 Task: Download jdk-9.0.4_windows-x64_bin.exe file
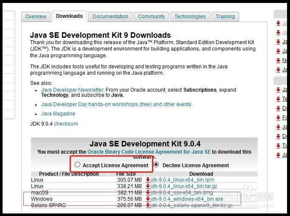pyautogui.click(x=187, y=199)
